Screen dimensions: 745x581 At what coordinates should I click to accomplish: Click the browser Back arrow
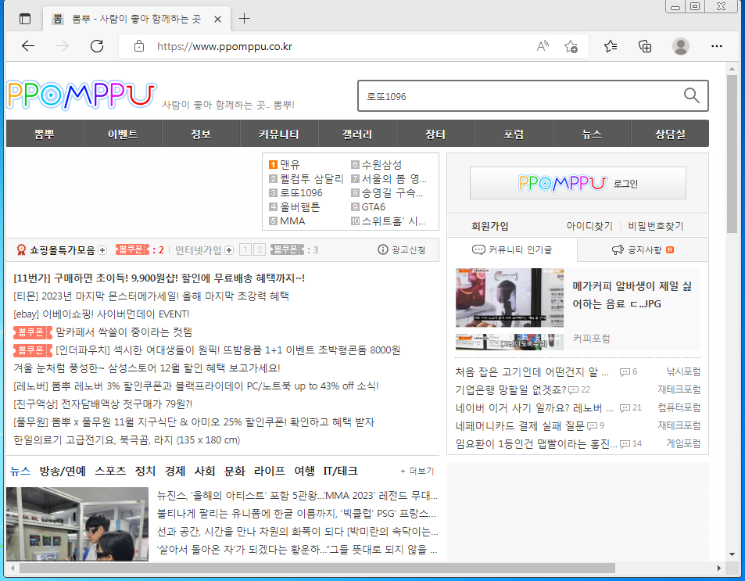pos(28,46)
